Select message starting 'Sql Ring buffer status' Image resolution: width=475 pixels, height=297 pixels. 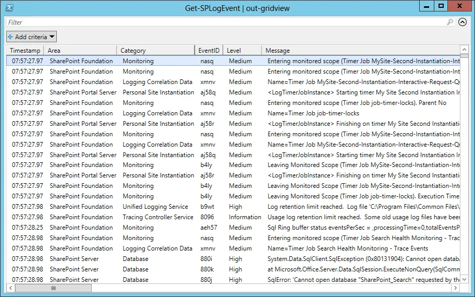pyautogui.click(x=363, y=228)
